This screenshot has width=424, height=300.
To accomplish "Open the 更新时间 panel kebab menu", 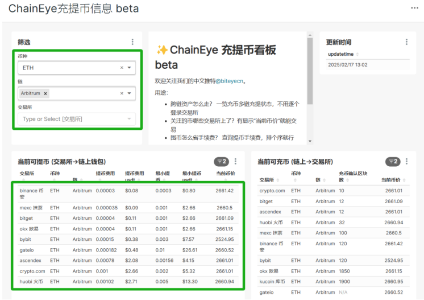I will coord(406,42).
